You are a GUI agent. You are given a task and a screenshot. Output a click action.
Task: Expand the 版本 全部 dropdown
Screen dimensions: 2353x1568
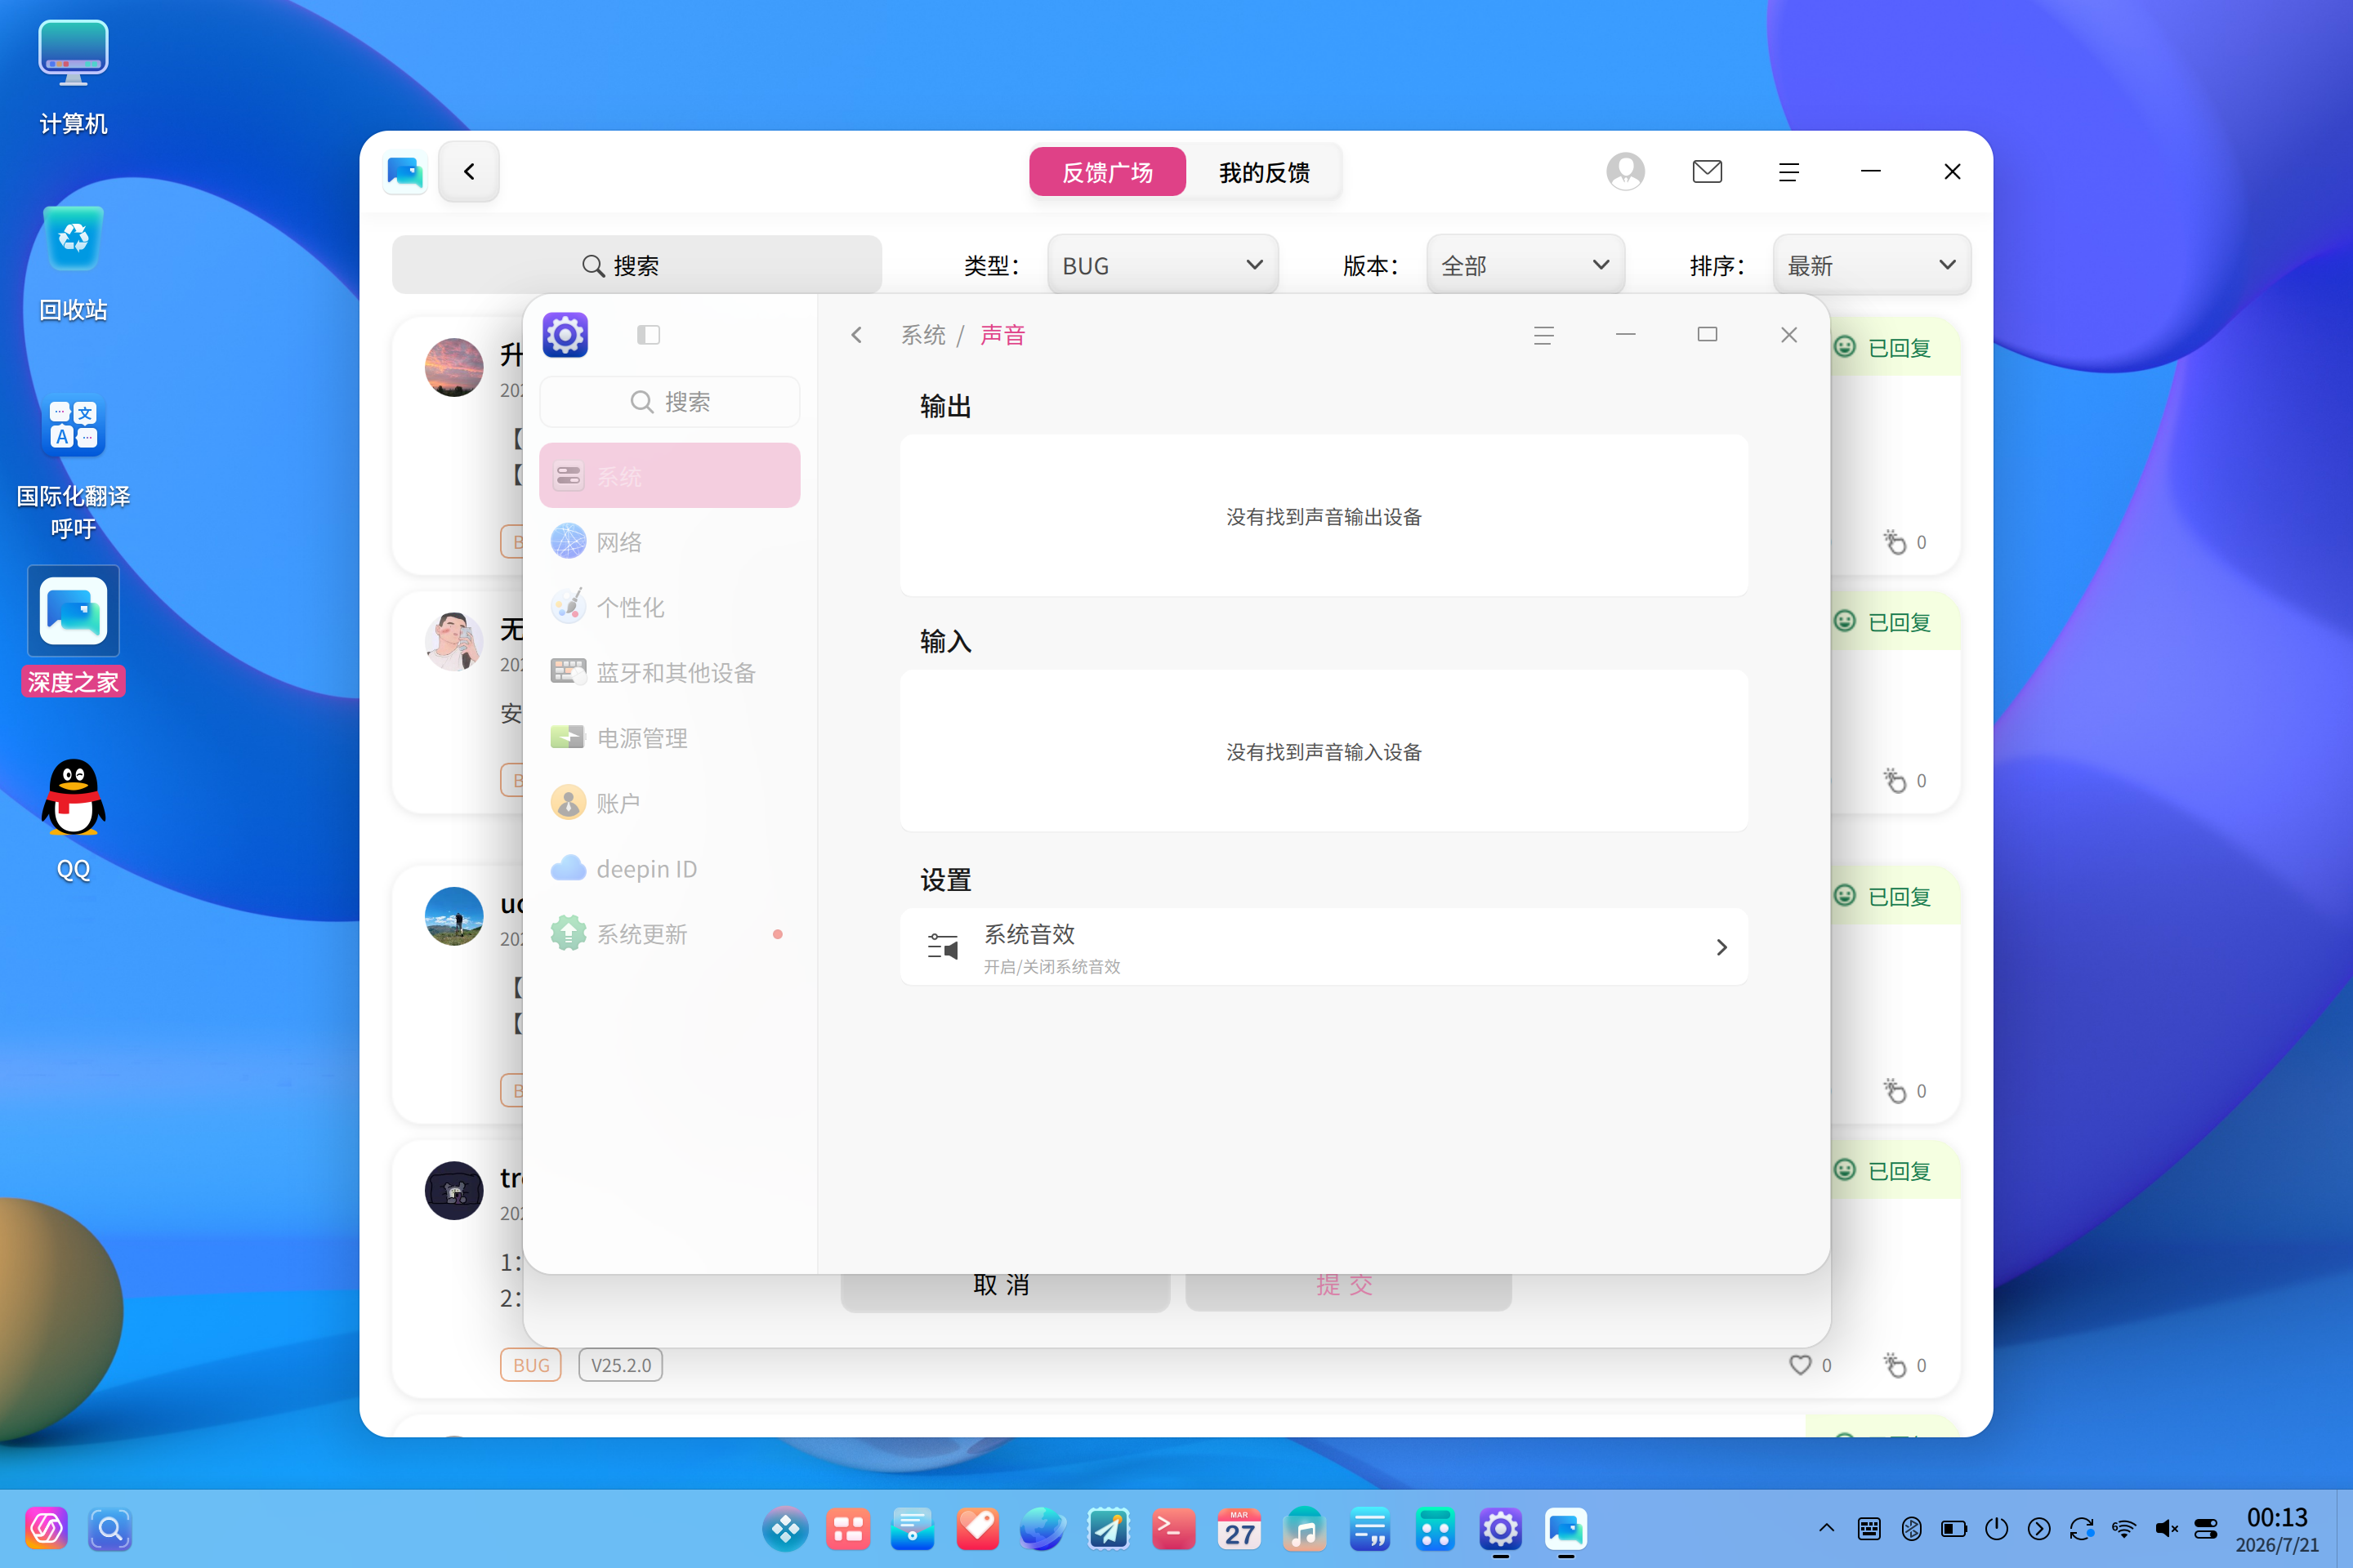[1525, 265]
